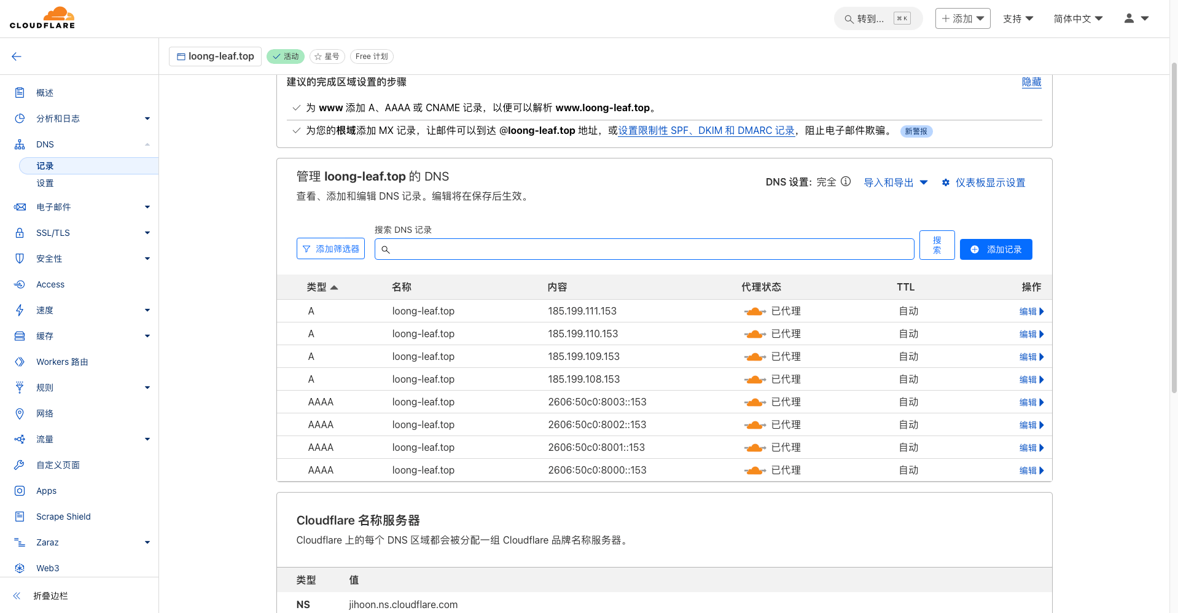Click the gear icon for 仪表板显示设置
The width and height of the screenshot is (1178, 613).
coord(946,182)
